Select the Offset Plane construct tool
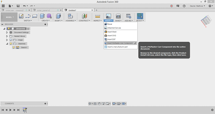 click(84, 16)
